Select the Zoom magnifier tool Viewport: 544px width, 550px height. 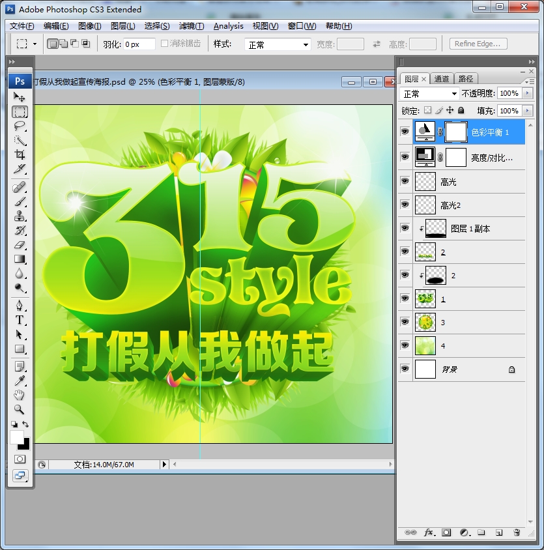pyautogui.click(x=20, y=409)
